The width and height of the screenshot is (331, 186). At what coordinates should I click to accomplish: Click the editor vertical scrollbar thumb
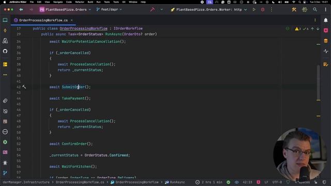pos(319,82)
